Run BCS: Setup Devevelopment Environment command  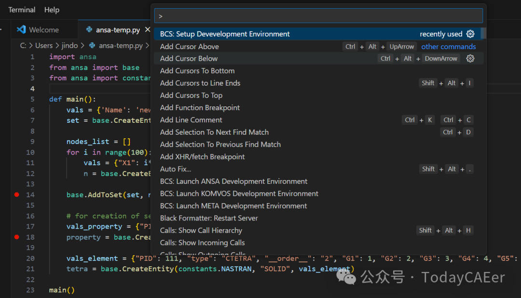[x=317, y=34]
